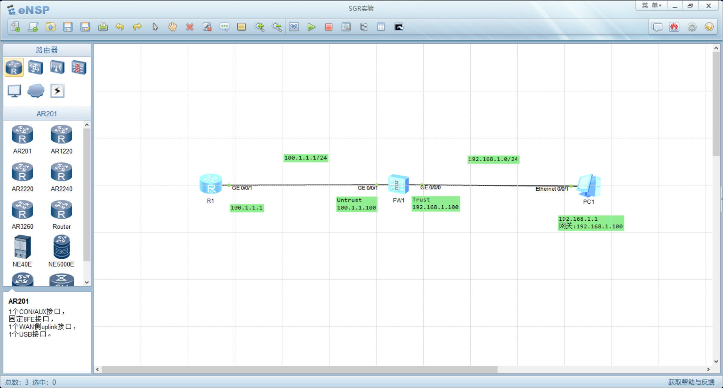Click 获取帮助与反馈 link
Screen dimensions: 723x388
[691, 382]
